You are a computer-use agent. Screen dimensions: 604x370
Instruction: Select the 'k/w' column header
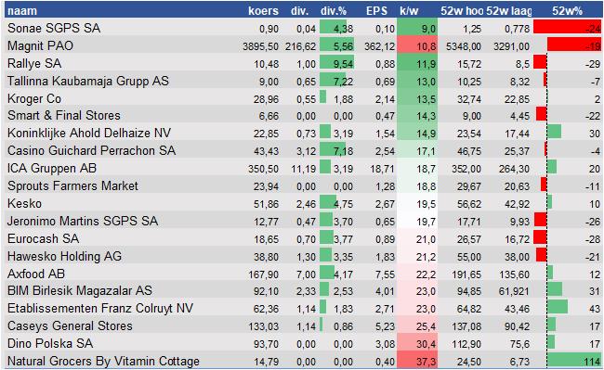(409, 11)
